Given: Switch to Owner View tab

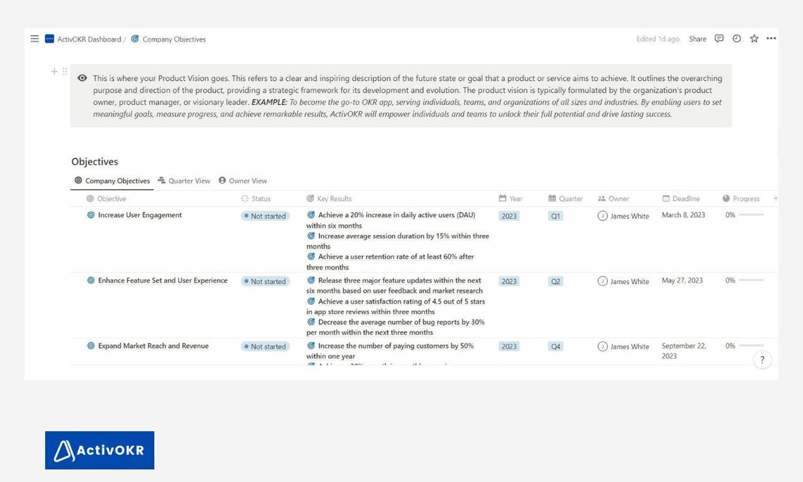Looking at the screenshot, I should point(243,181).
